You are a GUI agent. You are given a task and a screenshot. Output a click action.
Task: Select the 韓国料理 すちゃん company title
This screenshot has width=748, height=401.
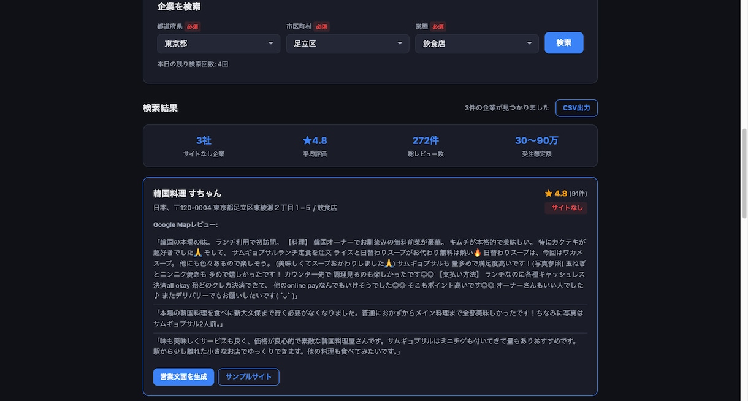188,193
